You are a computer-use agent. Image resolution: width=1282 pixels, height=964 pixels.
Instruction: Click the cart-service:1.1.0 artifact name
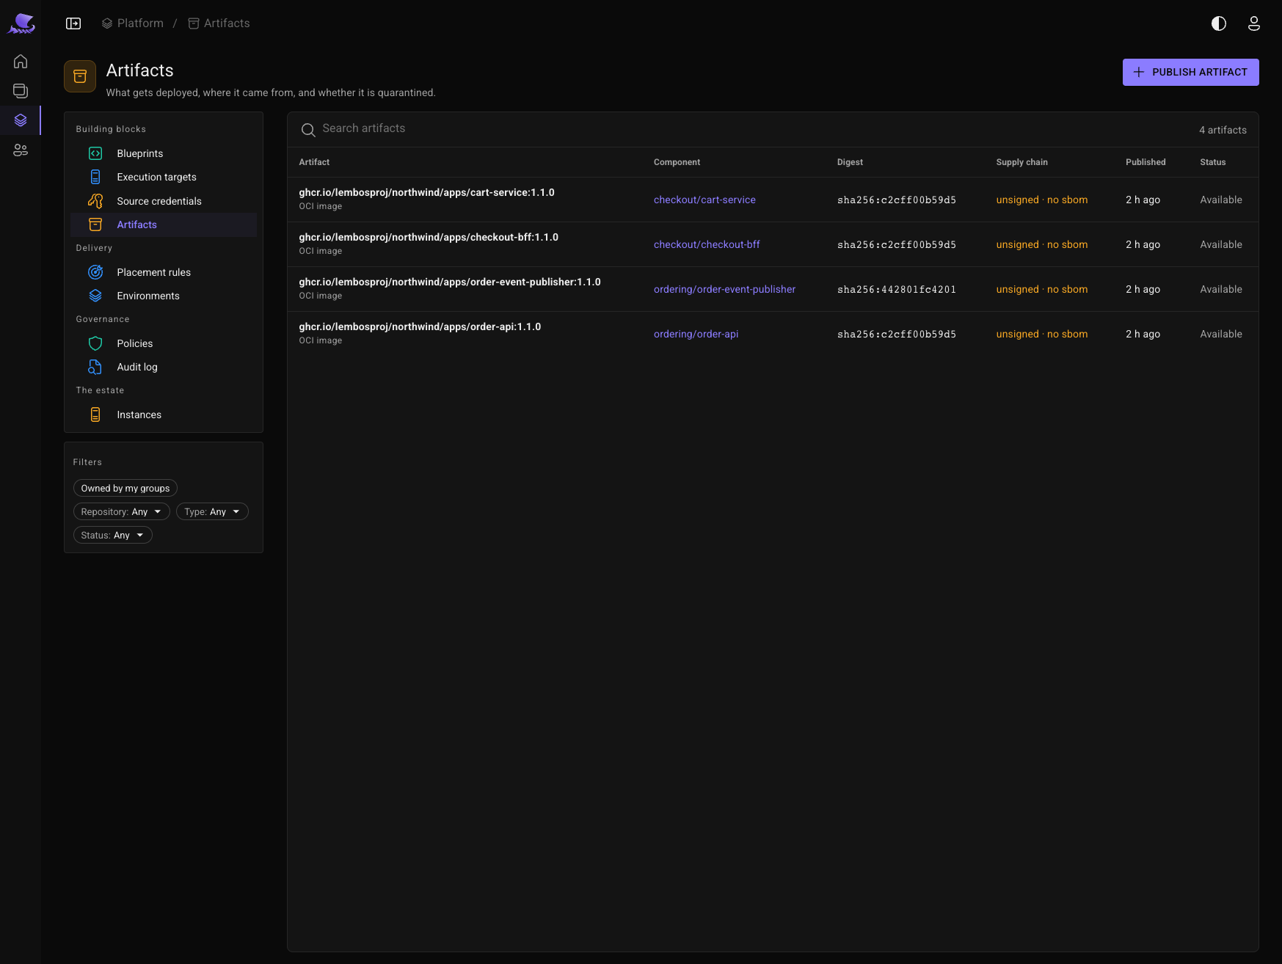click(x=426, y=192)
